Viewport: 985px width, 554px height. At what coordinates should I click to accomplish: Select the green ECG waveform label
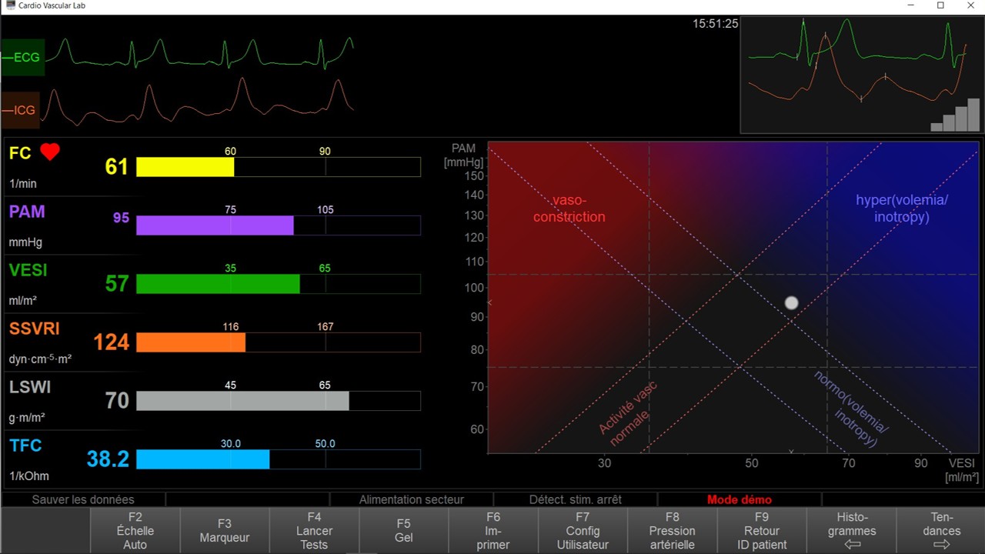pos(21,56)
